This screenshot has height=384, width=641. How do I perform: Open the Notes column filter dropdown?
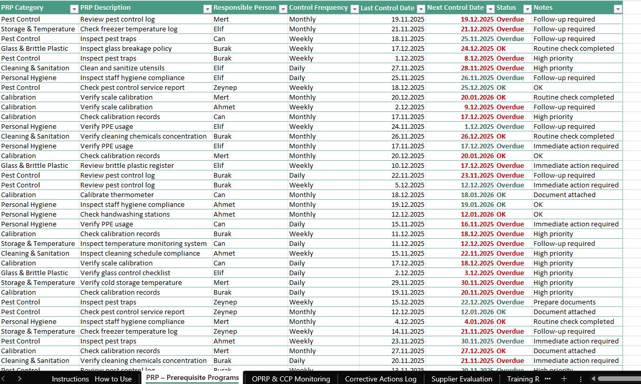618,9
